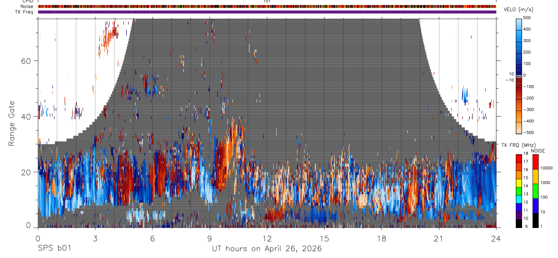Click the 12 tick on the TX FRQ legend

click(x=526, y=202)
